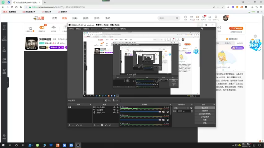The width and height of the screenshot is (264, 148).
Task: Expand the 视频 dropdown in Douyu nav
Action: pyautogui.click(x=86, y=18)
